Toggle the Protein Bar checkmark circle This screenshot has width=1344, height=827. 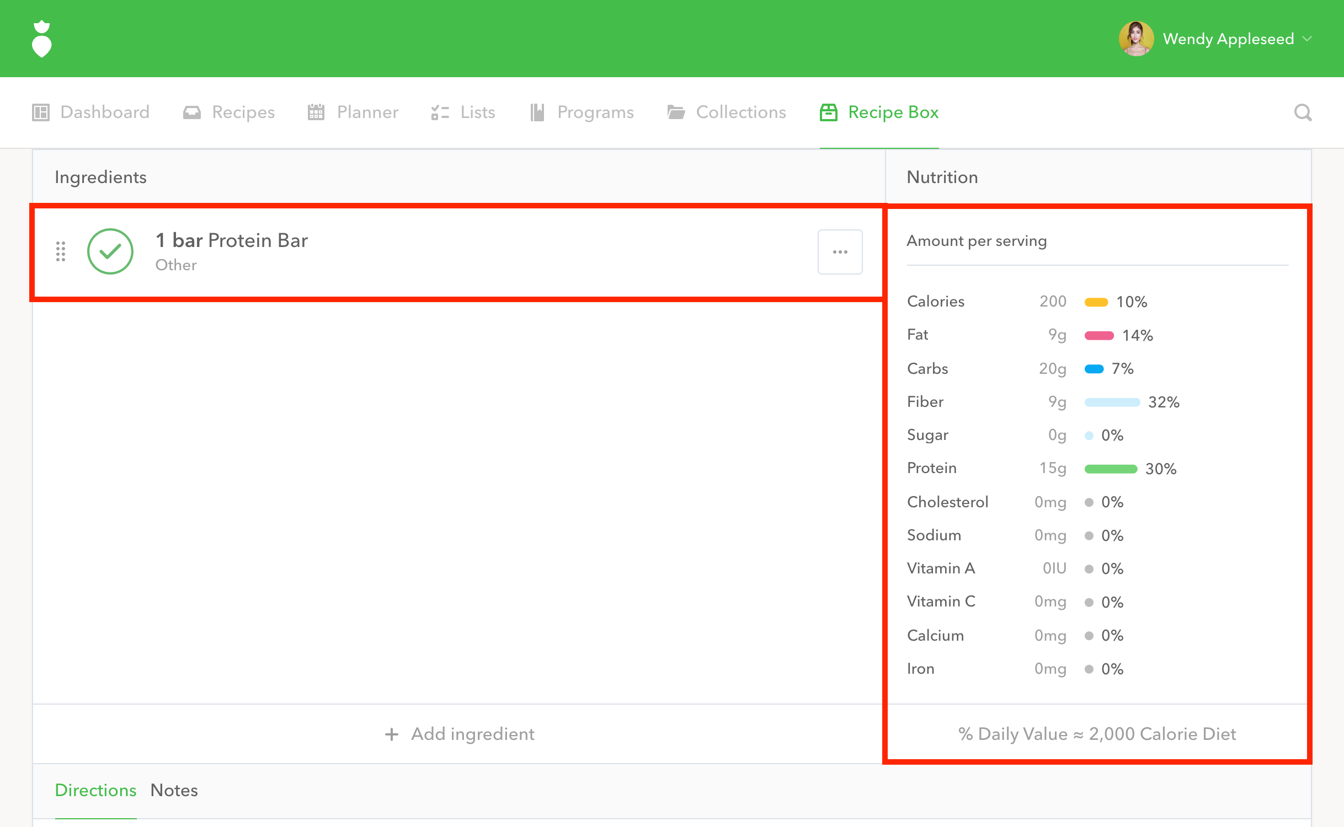110,251
